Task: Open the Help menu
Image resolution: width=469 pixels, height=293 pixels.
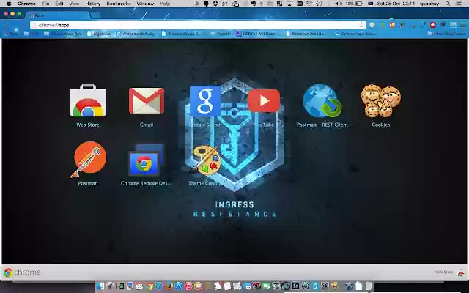Action: click(165, 4)
